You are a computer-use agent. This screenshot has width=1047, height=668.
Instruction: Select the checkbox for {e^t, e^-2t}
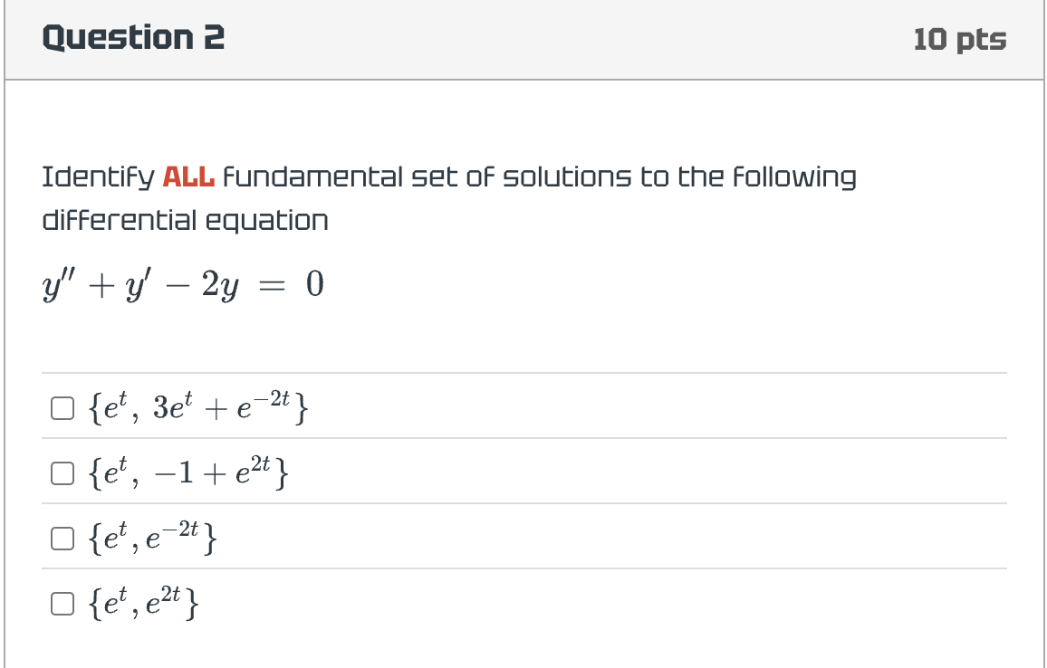click(x=63, y=539)
